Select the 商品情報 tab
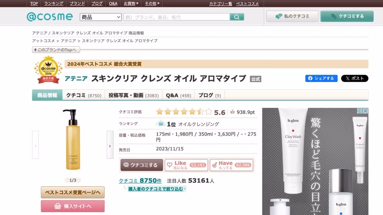The height and width of the screenshot is (215, 383). tap(47, 95)
